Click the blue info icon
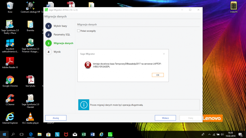The height and width of the screenshot is (138, 246). 84,105
